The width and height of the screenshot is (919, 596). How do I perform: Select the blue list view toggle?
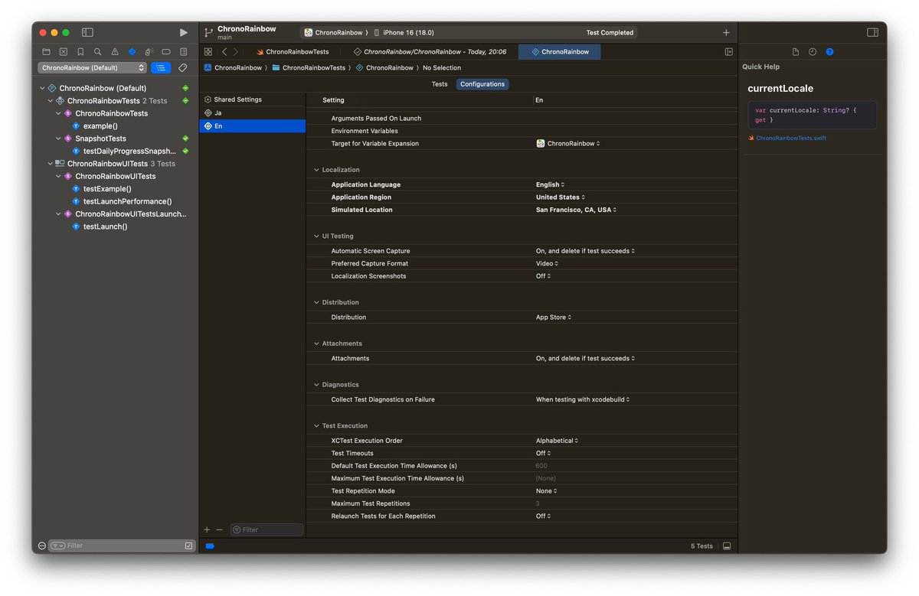tap(161, 67)
